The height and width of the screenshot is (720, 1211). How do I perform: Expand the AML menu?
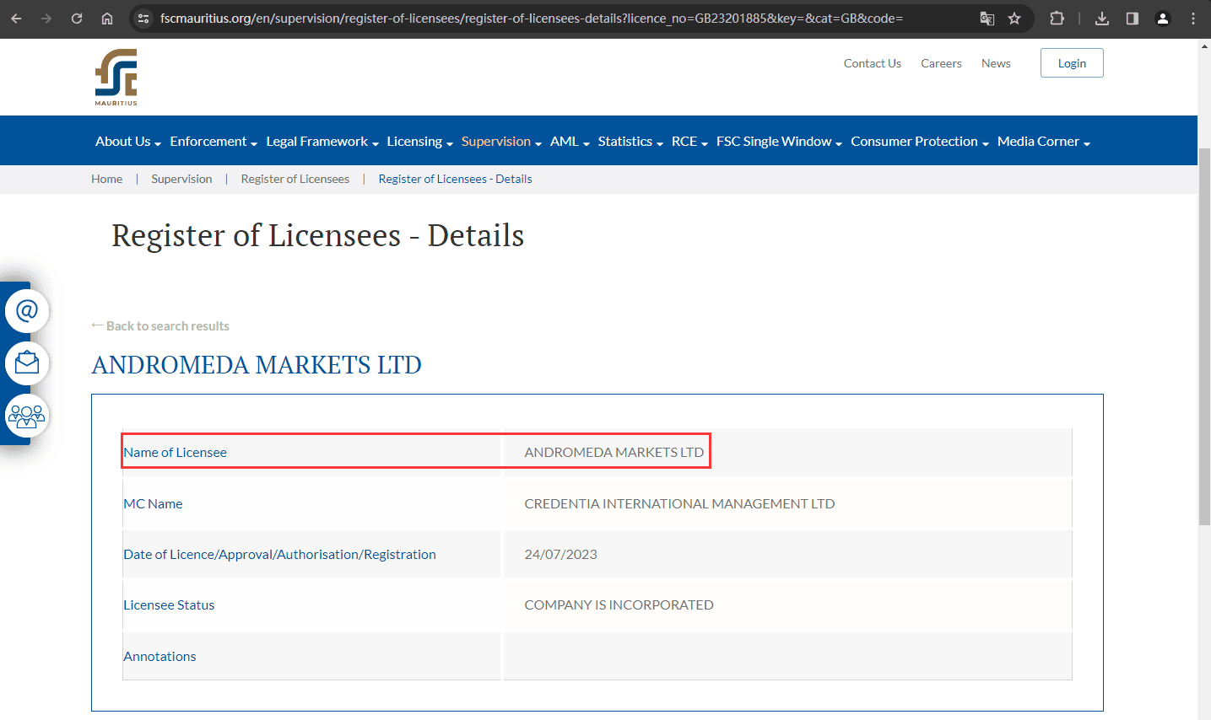tap(570, 142)
